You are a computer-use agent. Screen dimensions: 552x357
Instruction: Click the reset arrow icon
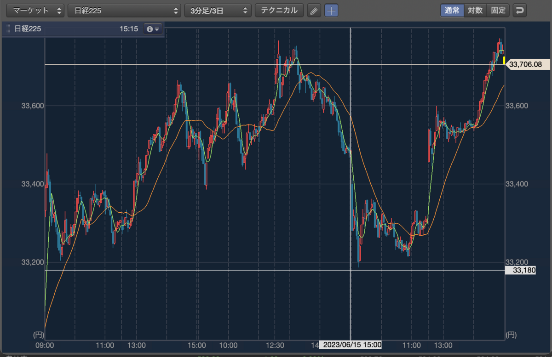520,10
